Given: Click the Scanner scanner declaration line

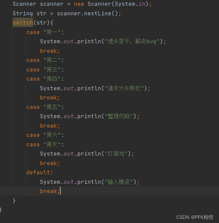Looking at the screenshot, I should pos(82,4).
